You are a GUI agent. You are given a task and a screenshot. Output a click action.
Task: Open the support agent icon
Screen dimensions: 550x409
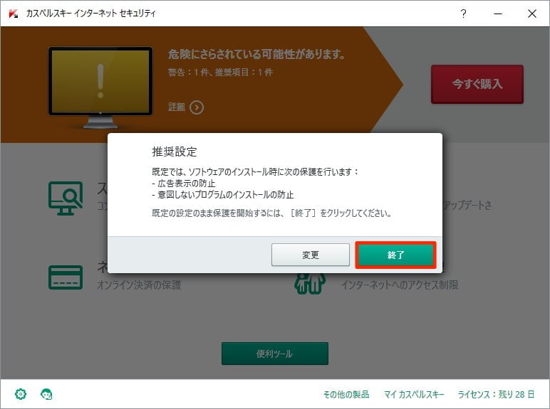(x=46, y=394)
